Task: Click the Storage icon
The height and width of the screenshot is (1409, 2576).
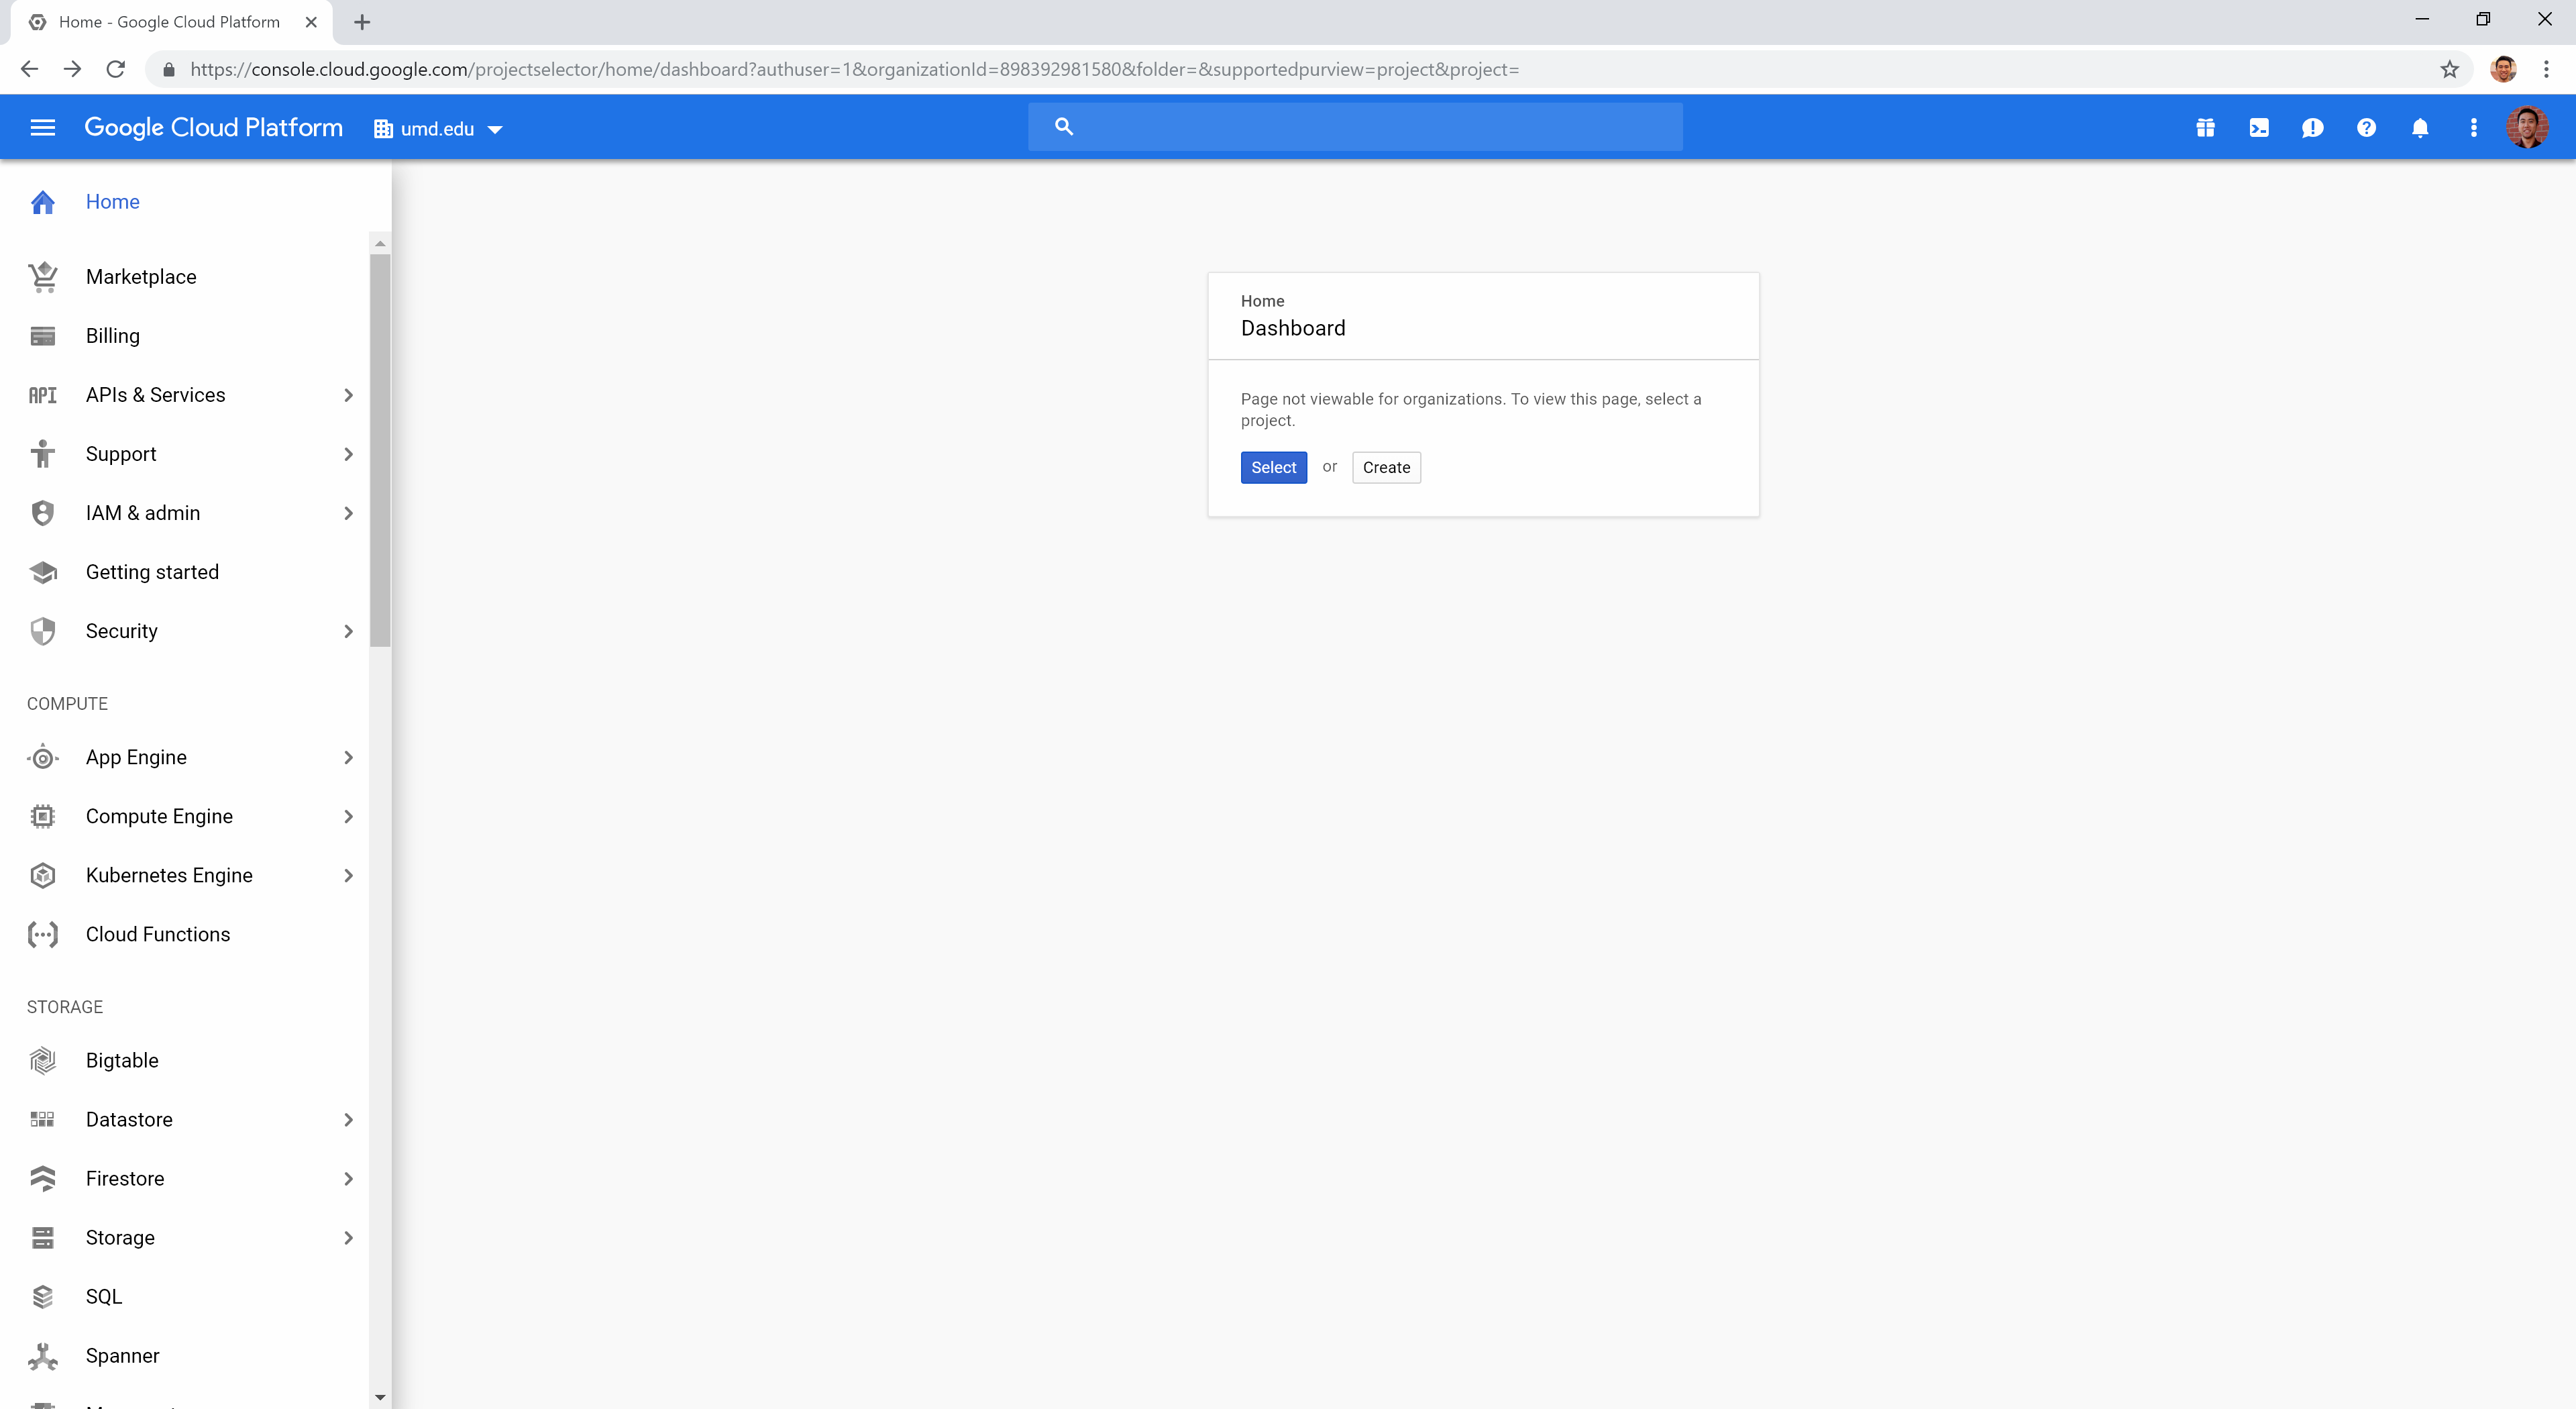Action: [x=42, y=1237]
